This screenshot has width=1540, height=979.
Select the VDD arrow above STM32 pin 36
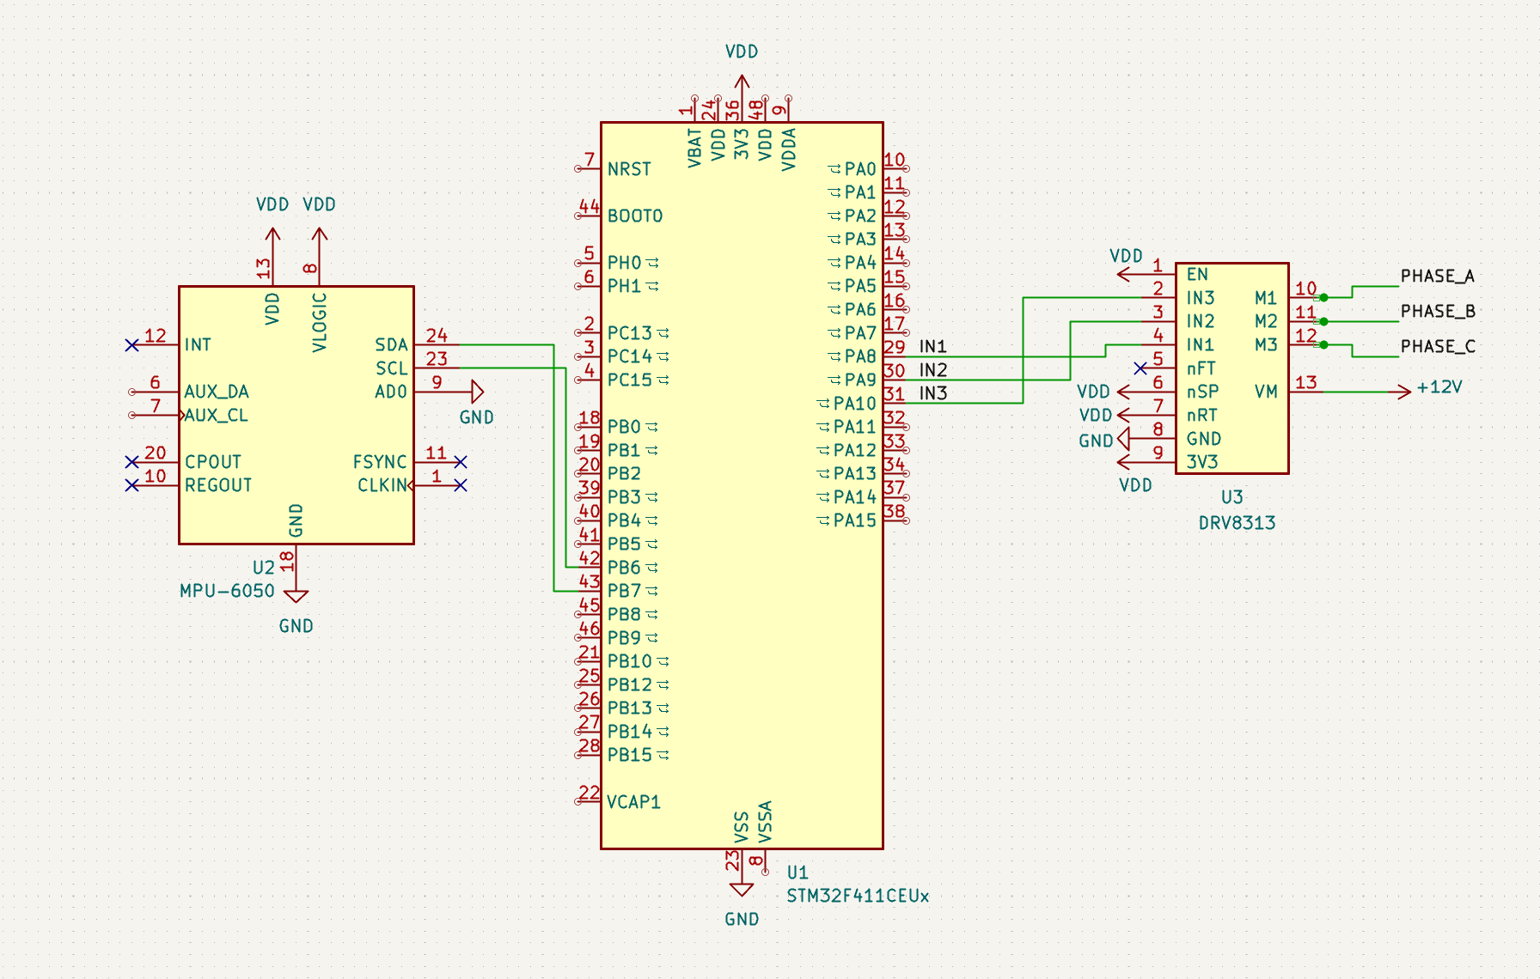(x=742, y=83)
